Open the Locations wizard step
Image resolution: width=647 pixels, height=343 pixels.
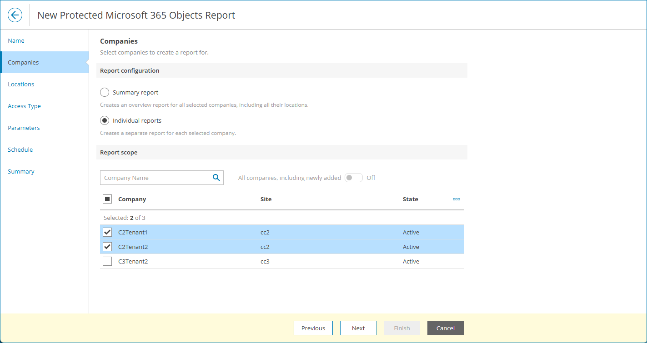pos(21,85)
